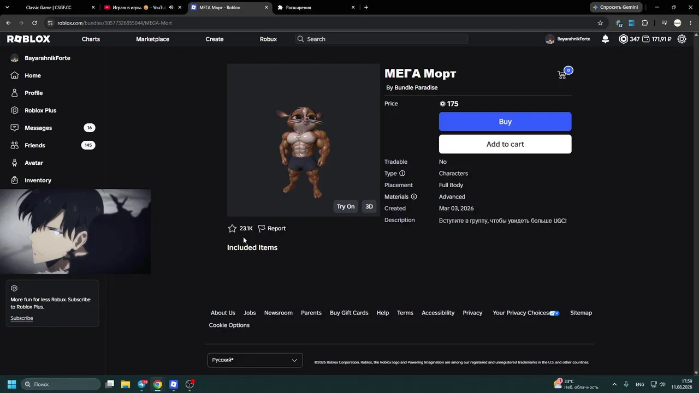
Task: Open the Cookie Options footer link
Action: [229, 325]
